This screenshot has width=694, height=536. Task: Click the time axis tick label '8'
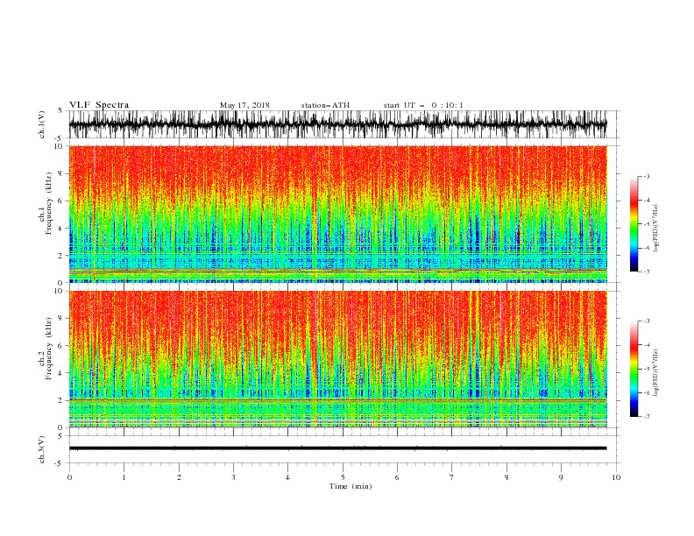pos(506,477)
